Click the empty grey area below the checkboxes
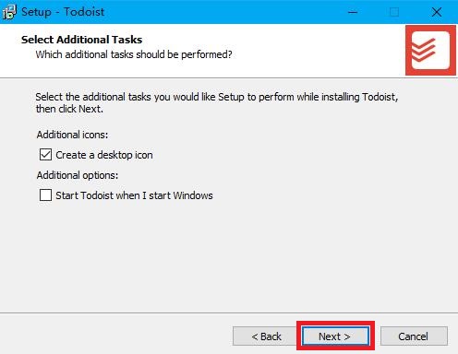This screenshot has height=354, width=458. point(229,258)
